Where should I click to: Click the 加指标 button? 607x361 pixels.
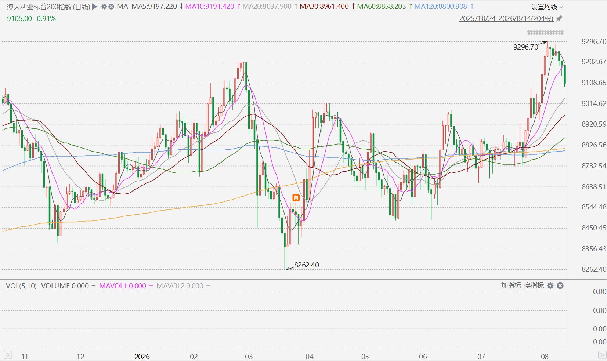point(511,285)
